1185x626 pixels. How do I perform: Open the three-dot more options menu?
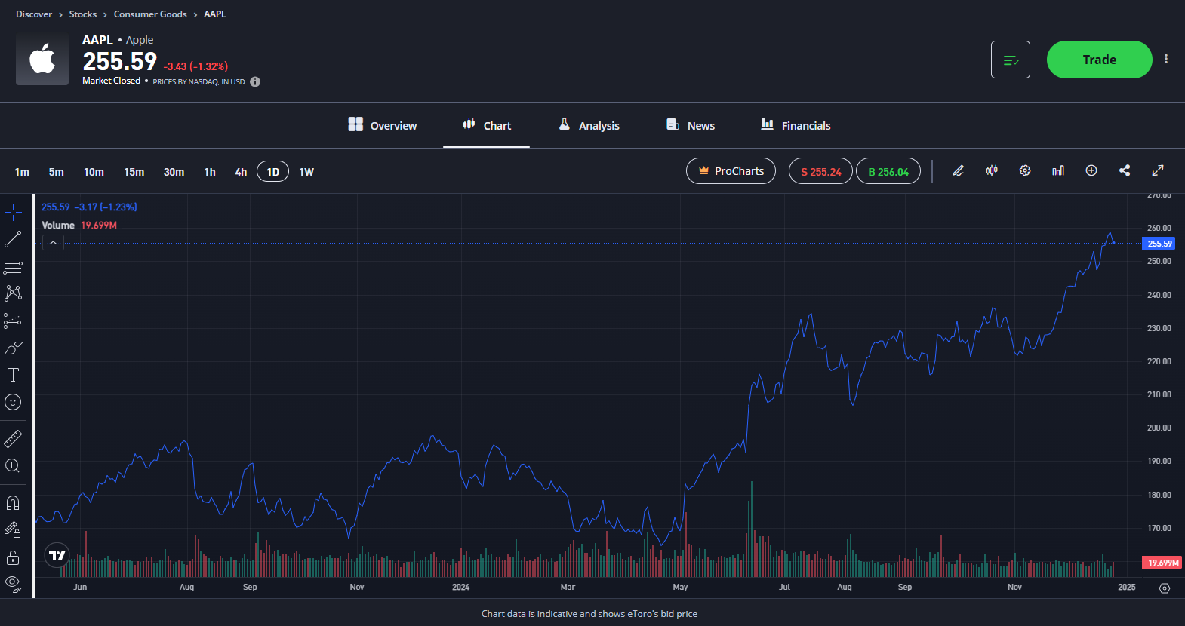pos(1166,59)
